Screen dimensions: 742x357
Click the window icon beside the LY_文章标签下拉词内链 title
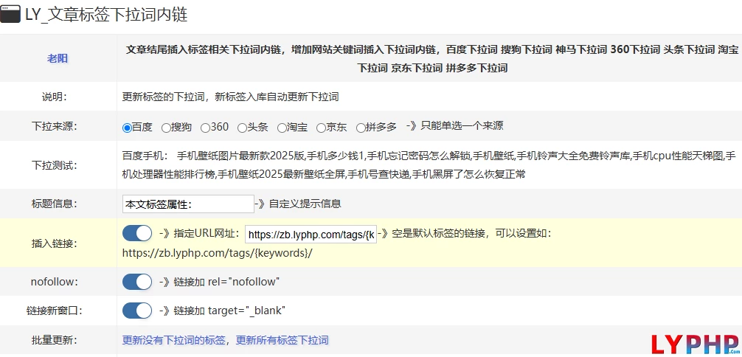[x=10, y=15]
